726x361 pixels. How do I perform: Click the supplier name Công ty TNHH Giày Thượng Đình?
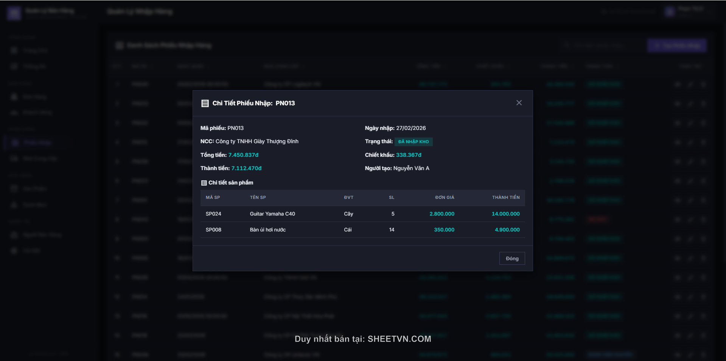point(257,141)
